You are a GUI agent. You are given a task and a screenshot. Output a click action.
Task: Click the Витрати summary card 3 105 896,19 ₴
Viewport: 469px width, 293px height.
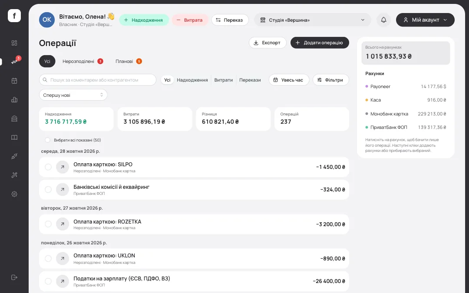point(155,119)
